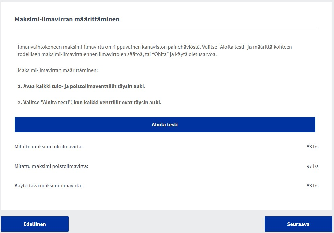
Task: Go back with the Edellinen button
Action: click(35, 224)
